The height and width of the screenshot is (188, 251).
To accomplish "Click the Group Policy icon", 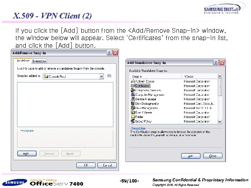I will coord(133,121).
